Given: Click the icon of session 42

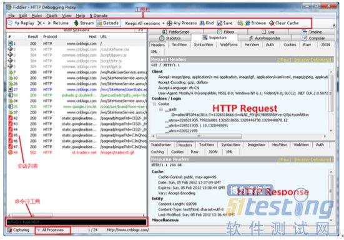Looking at the screenshot, I should 10,118.
